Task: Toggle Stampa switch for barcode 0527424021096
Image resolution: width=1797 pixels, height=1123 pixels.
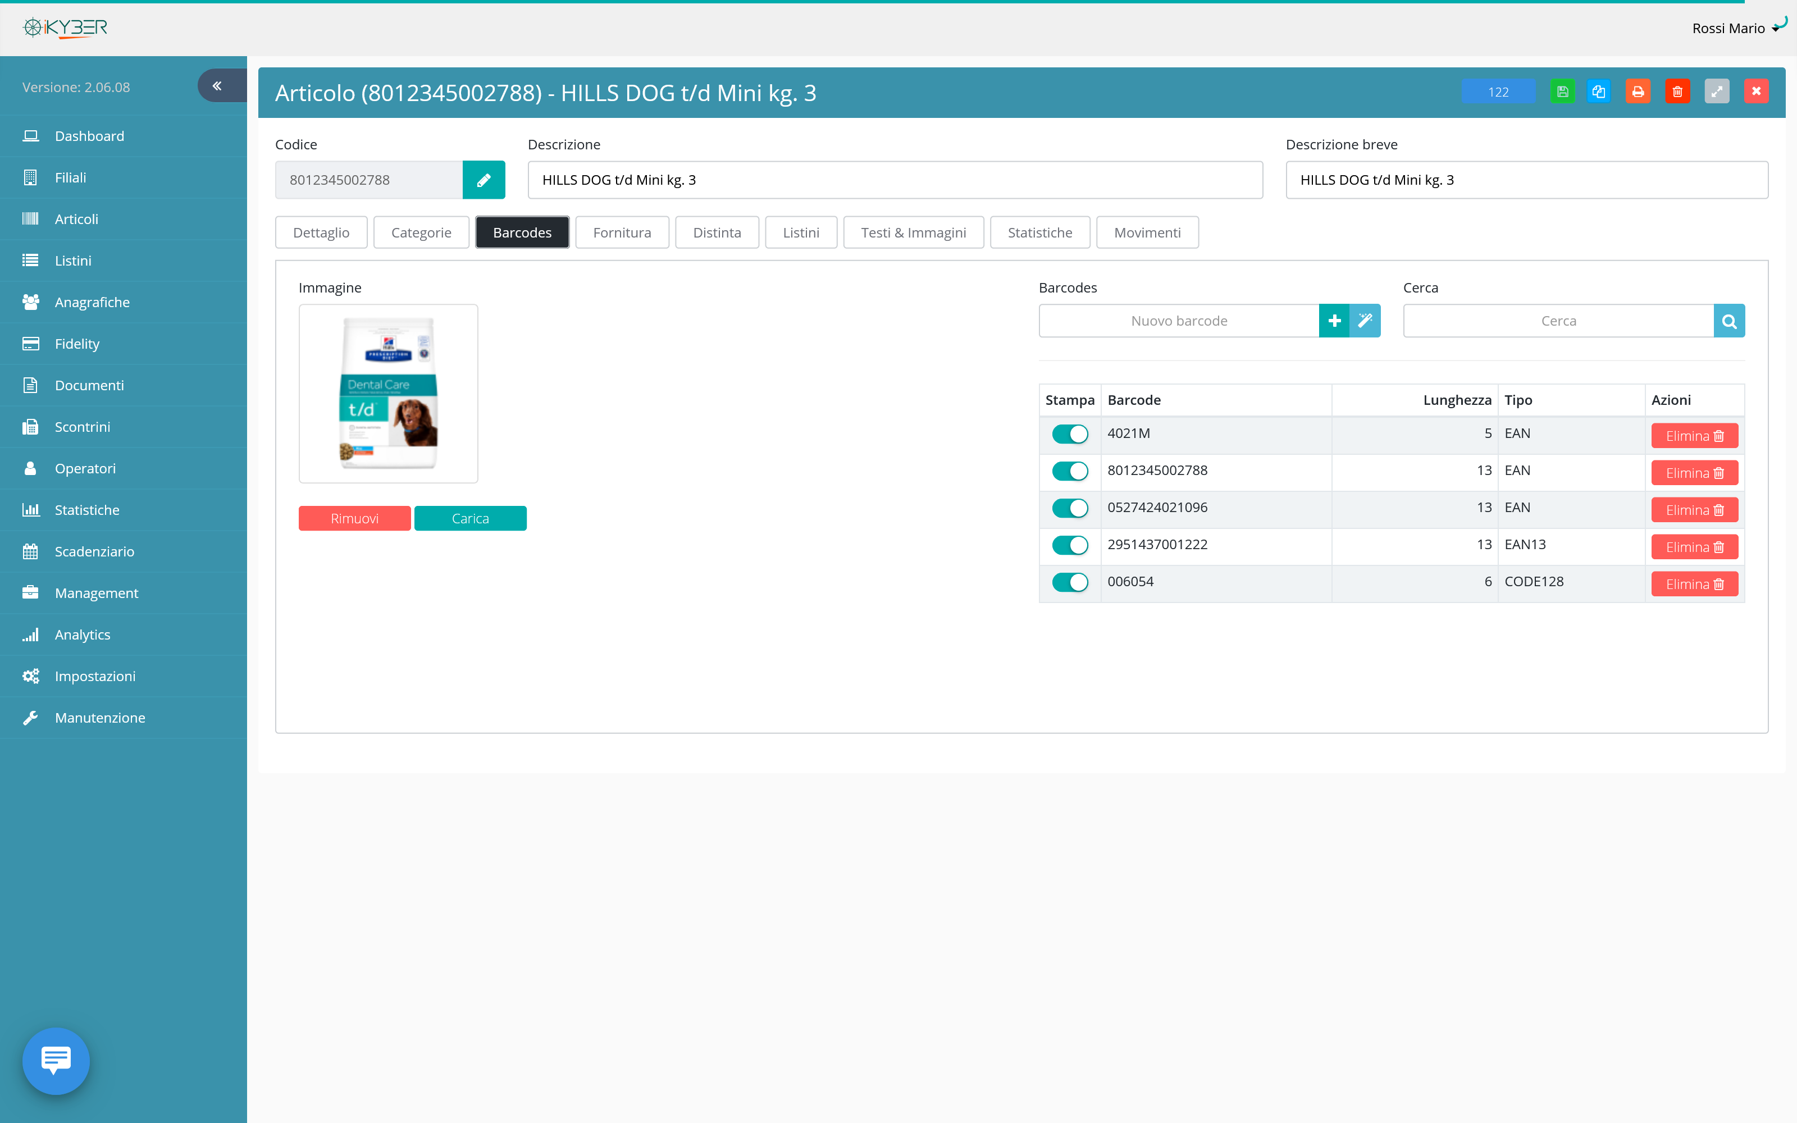Action: (x=1069, y=507)
